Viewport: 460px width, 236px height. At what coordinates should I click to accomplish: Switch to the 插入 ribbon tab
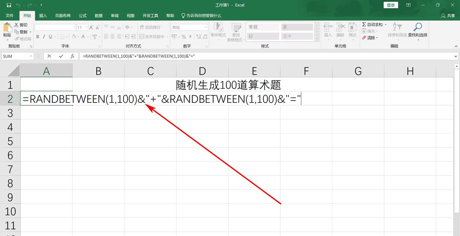click(43, 16)
